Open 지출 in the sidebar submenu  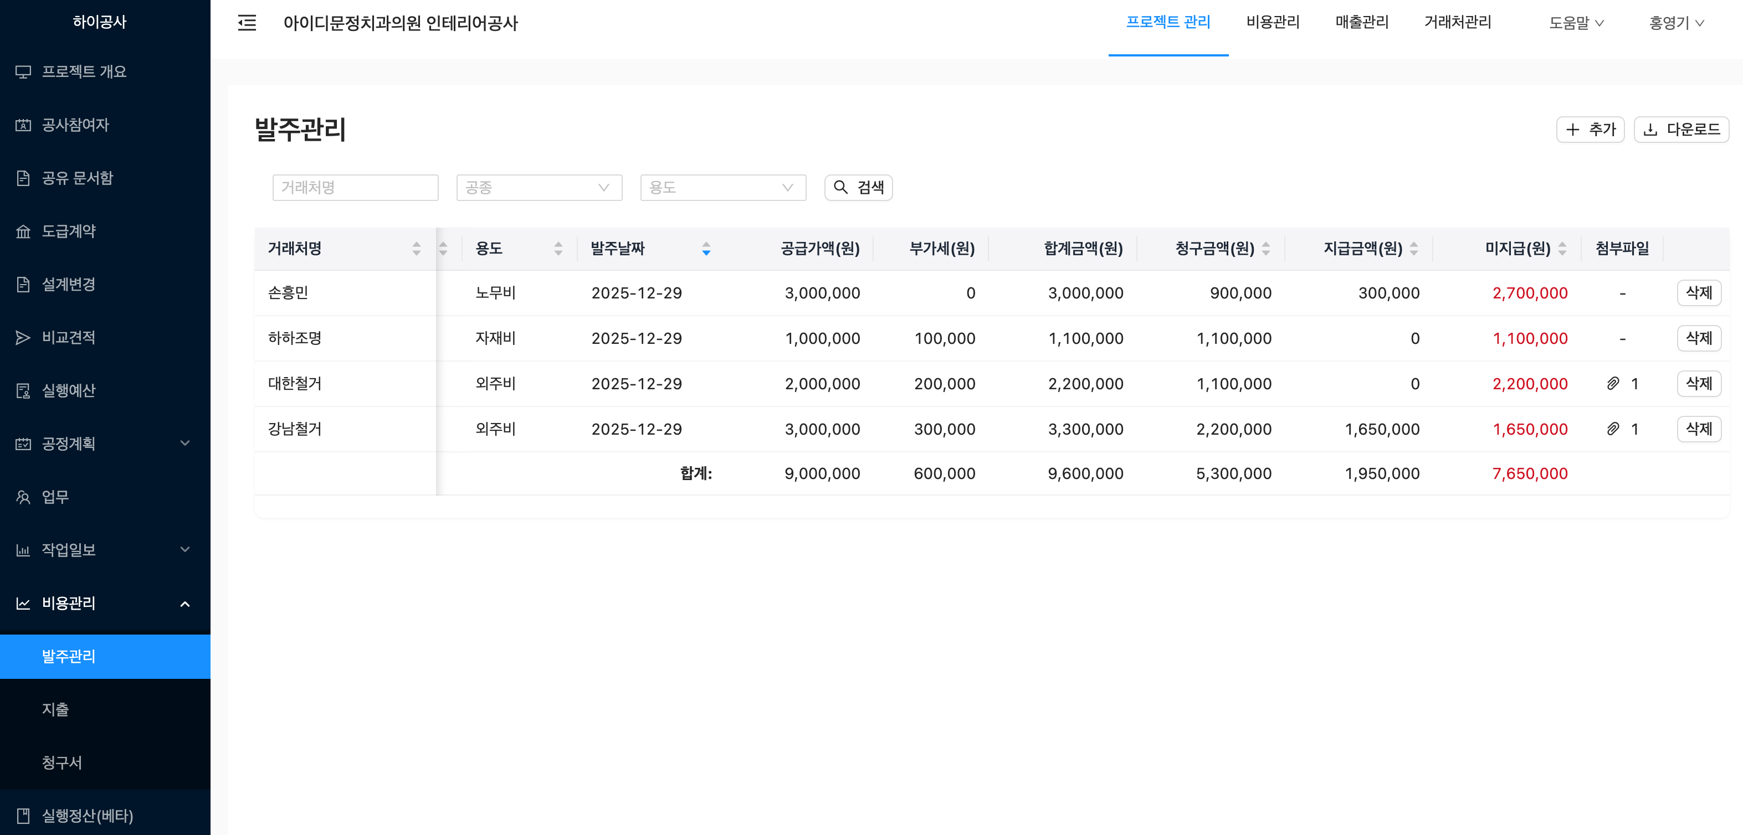(55, 709)
